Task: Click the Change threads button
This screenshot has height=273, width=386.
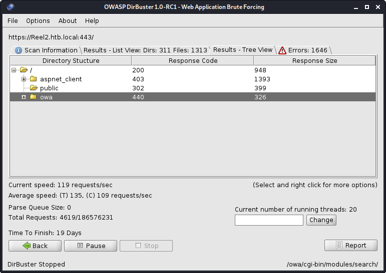Action: pyautogui.click(x=321, y=220)
